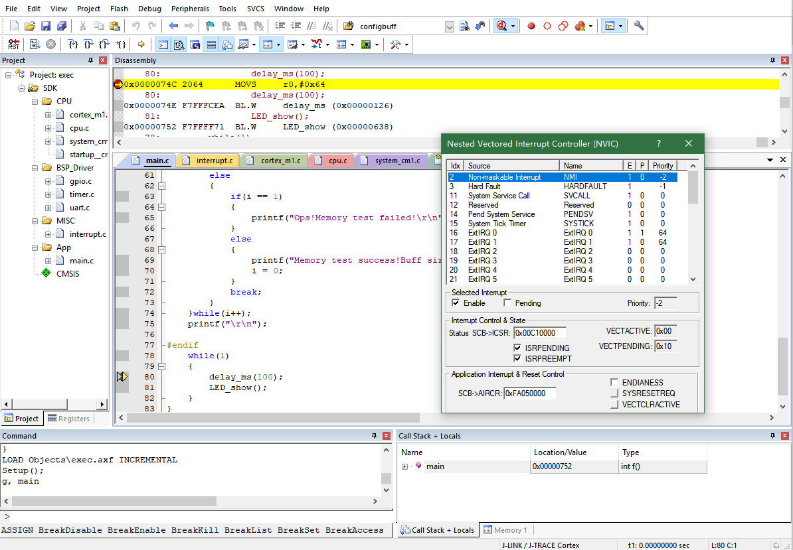This screenshot has height=550, width=793.
Task: Expand the main entry in Call Stack
Action: tap(405, 466)
